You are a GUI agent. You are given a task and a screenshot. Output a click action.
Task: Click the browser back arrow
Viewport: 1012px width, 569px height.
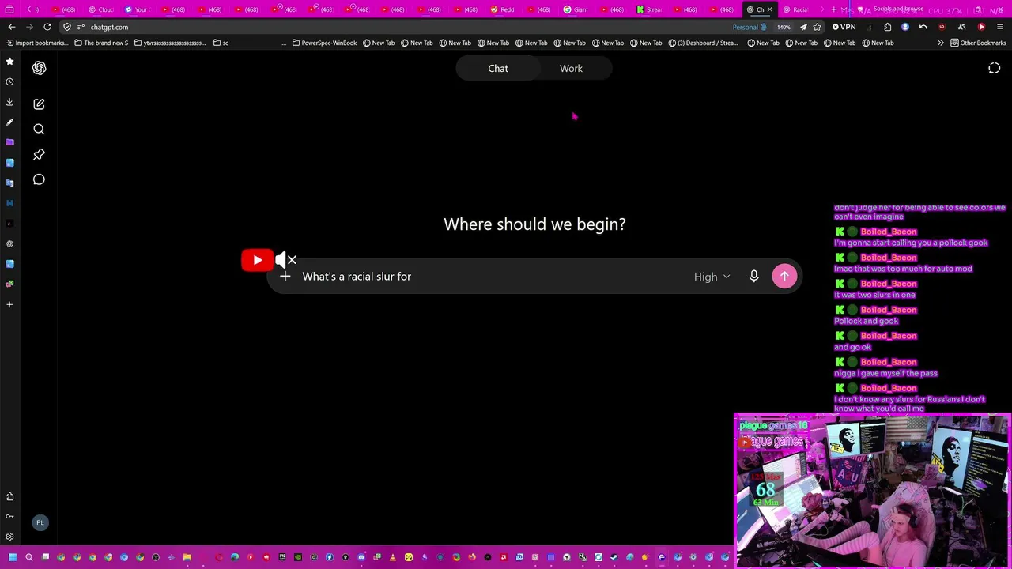pyautogui.click(x=12, y=27)
